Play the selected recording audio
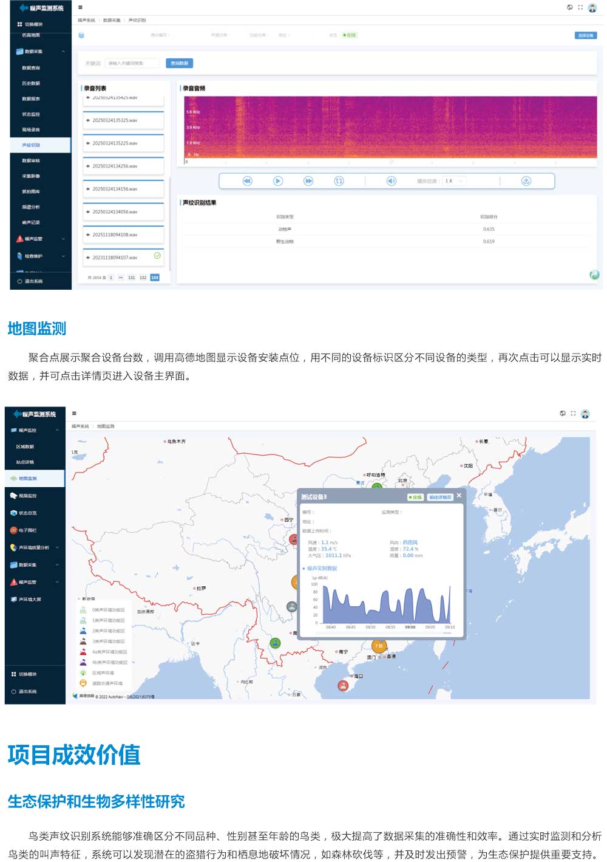This screenshot has width=607, height=862. tap(278, 181)
